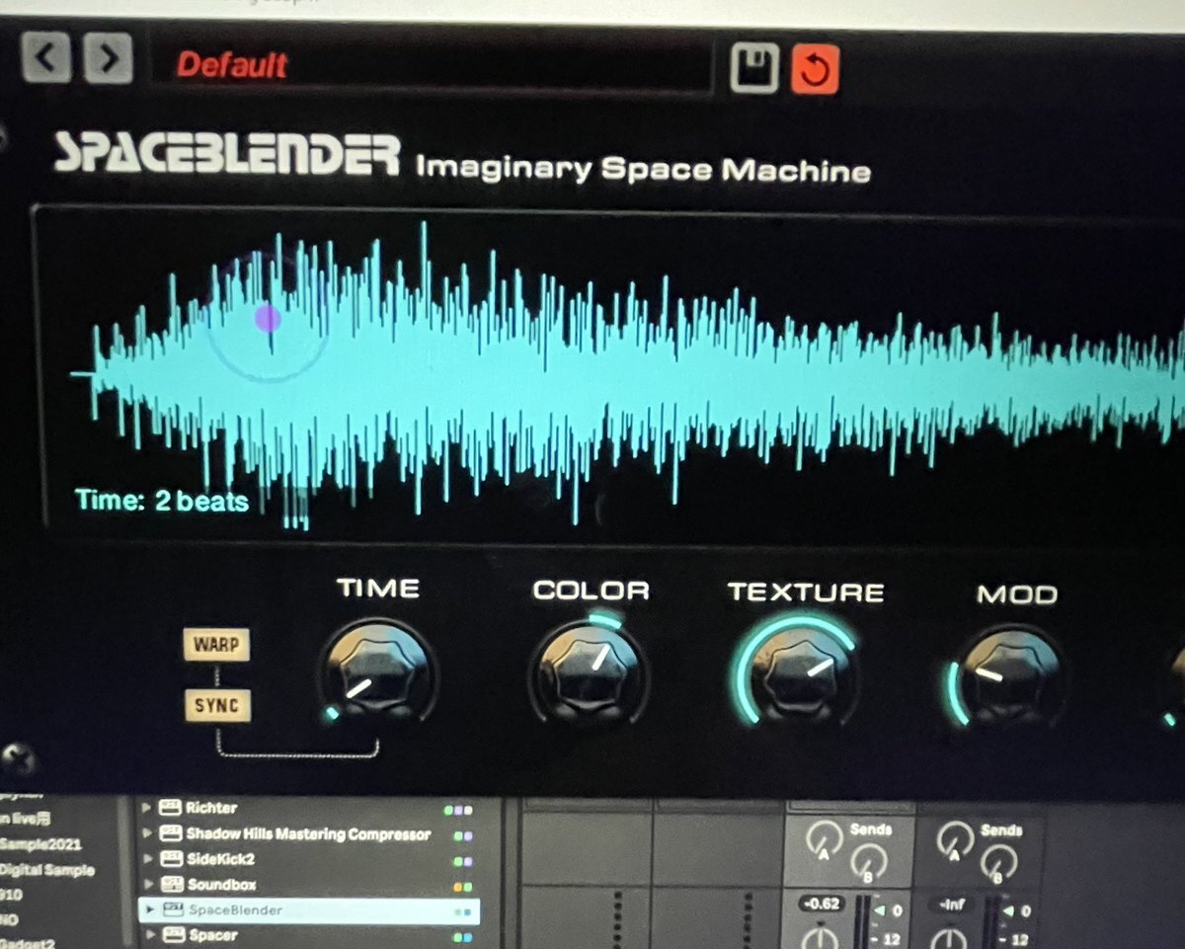Save preset using floppy disk icon
This screenshot has height=949, width=1185.
coord(754,69)
